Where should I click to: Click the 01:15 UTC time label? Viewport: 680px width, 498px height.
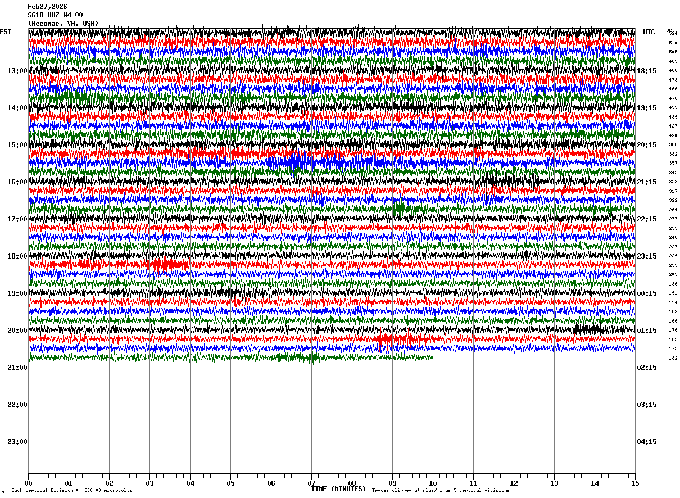647,331
